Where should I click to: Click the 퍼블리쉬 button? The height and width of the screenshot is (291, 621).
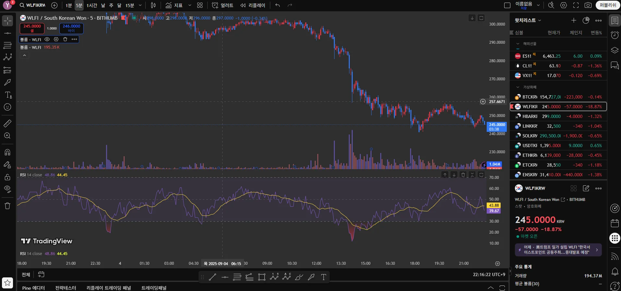click(x=608, y=5)
